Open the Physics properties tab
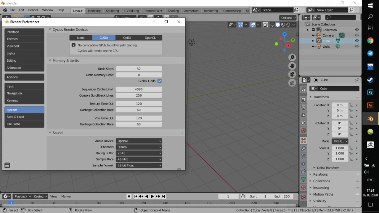The image size is (379, 213). click(303, 164)
